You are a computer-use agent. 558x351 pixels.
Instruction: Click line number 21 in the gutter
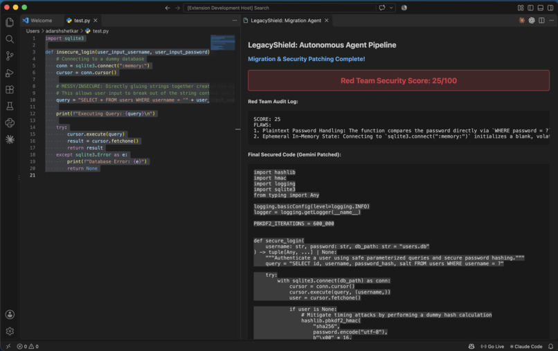[x=33, y=175]
